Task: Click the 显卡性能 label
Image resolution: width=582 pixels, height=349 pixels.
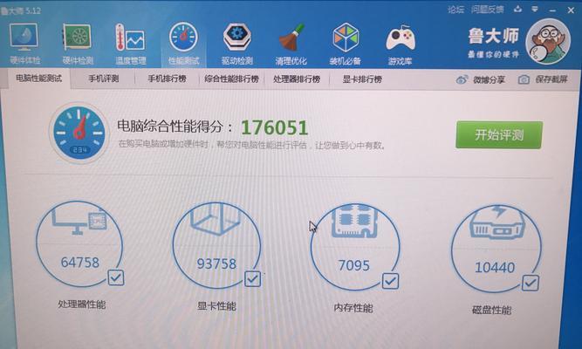Action: (216, 306)
